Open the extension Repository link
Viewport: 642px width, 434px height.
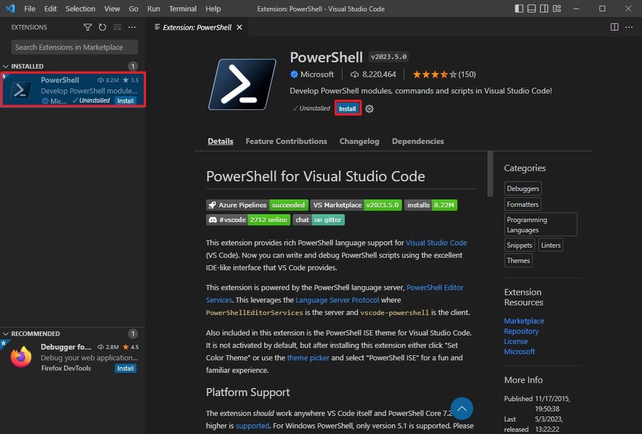pos(522,331)
